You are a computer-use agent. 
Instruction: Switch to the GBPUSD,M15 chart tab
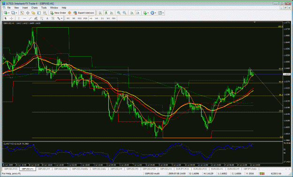11,169
